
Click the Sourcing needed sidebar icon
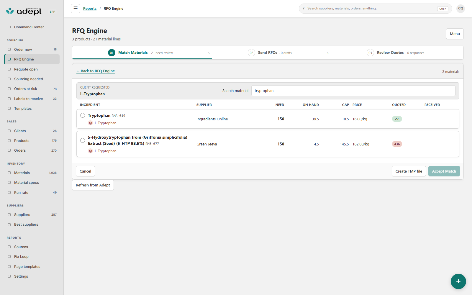click(x=9, y=79)
